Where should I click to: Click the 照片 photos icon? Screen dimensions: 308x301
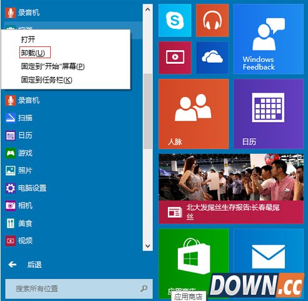[11, 171]
